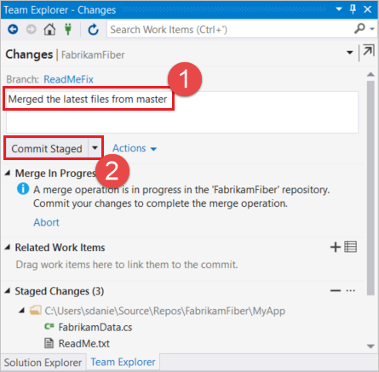Screen dimensions: 379x372
Task: Open the ReadMeFix branch link
Action: tap(68, 79)
